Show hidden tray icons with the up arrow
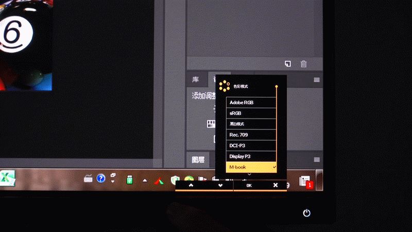Screen dimensions: 412x232 145,180
